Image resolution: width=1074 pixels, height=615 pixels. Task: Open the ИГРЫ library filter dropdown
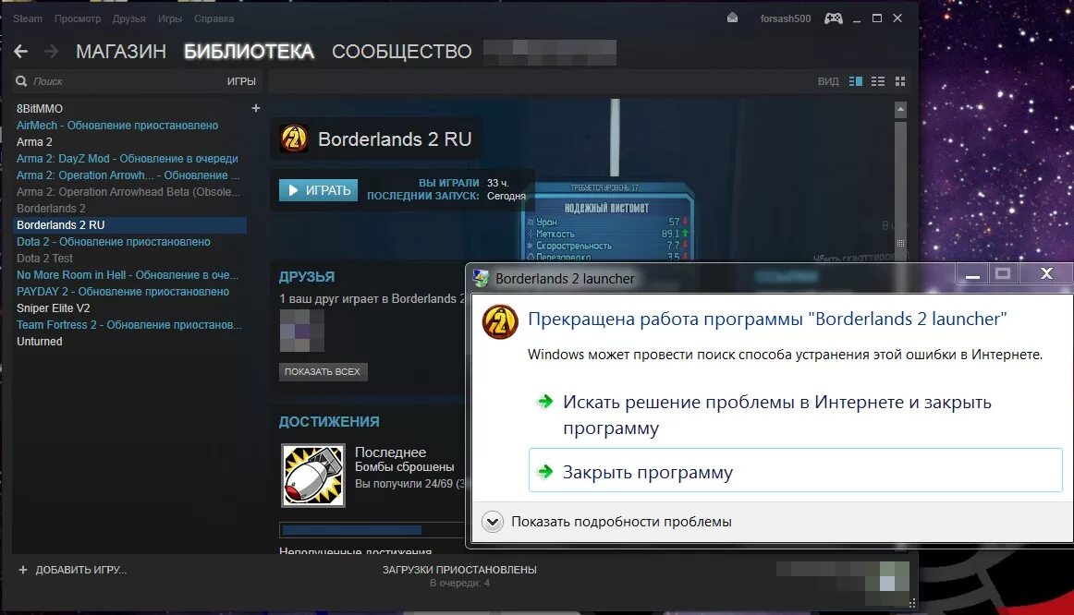click(241, 81)
